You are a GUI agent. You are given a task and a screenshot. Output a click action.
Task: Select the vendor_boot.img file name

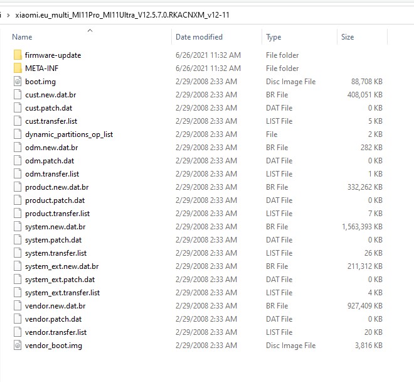tap(53, 346)
